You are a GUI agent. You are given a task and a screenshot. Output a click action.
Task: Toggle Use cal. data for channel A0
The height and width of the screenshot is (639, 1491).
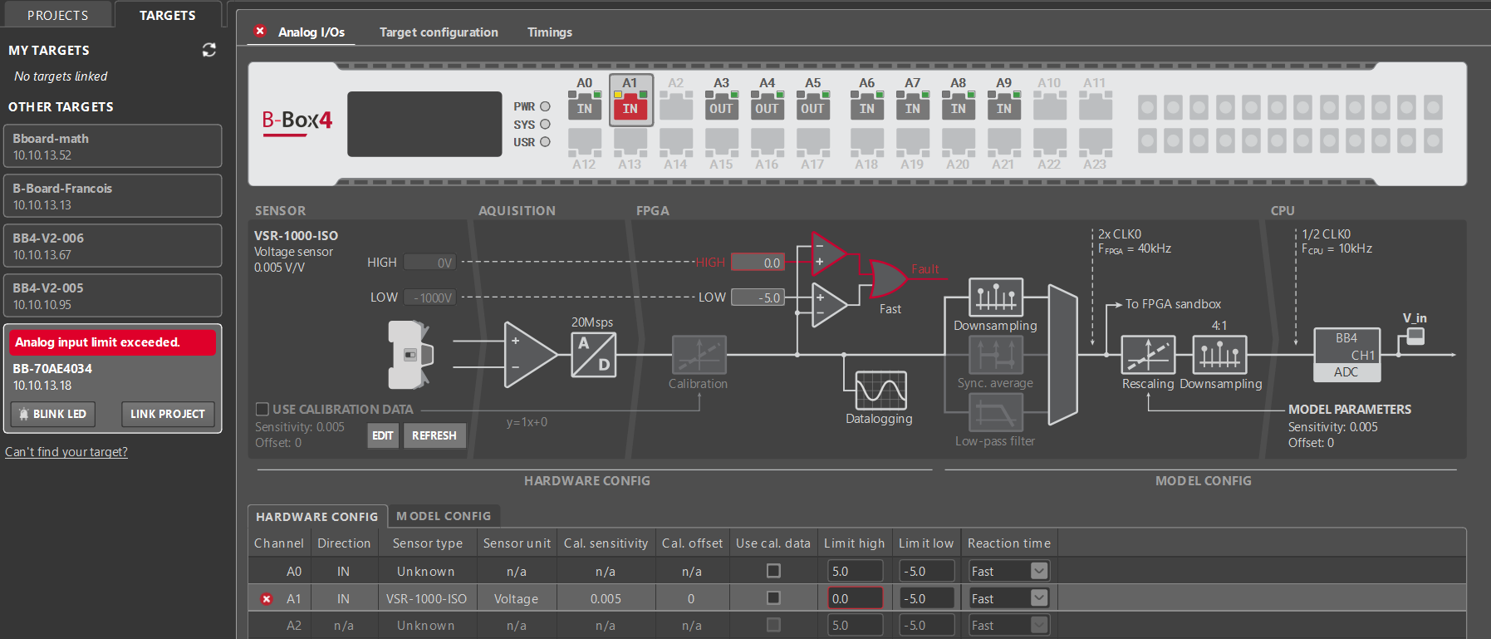(x=773, y=571)
